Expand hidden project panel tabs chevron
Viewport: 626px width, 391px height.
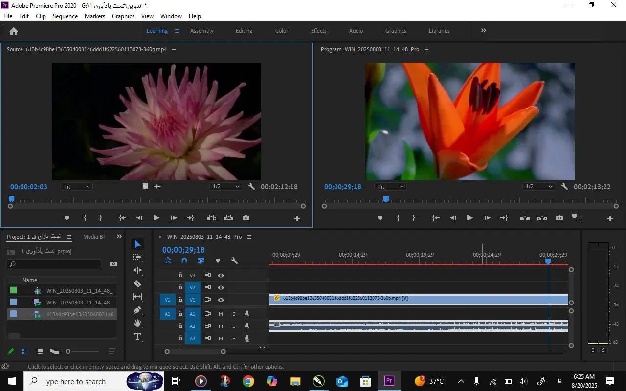click(119, 237)
